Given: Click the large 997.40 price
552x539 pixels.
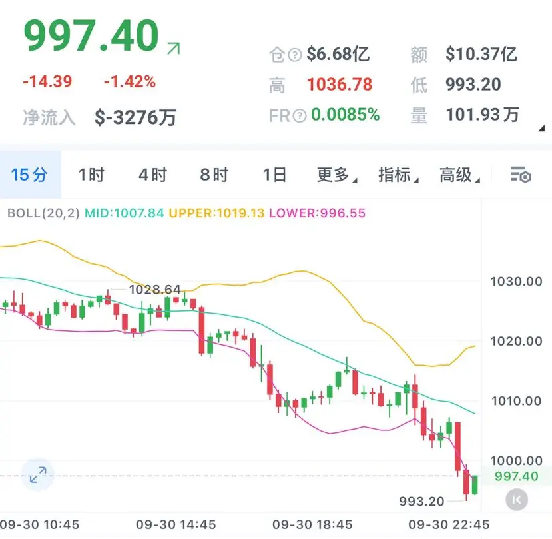Looking at the screenshot, I should tap(91, 35).
